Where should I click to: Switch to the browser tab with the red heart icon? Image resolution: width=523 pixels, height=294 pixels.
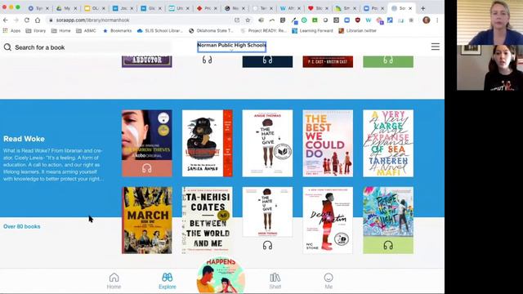(x=317, y=8)
